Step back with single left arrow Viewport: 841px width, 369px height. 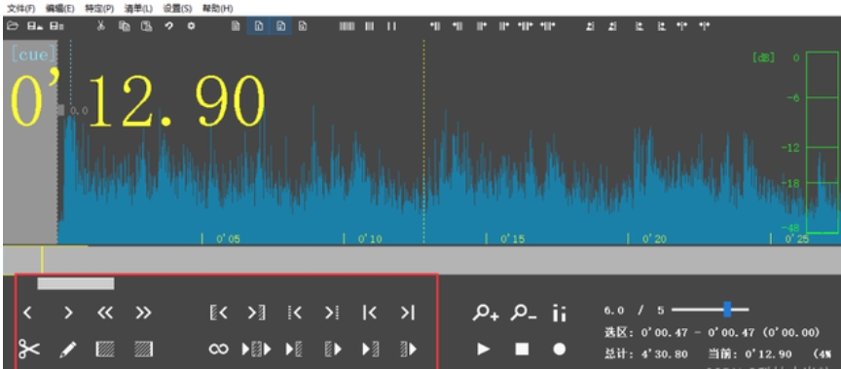(28, 313)
